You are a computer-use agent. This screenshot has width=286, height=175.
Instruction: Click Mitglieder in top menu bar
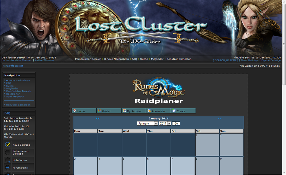pos(157,59)
